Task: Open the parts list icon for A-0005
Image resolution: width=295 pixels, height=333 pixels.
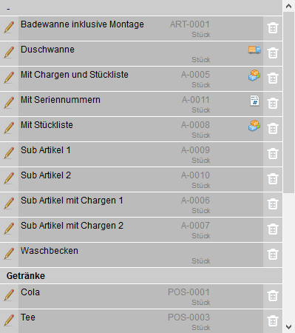Action: [x=254, y=75]
